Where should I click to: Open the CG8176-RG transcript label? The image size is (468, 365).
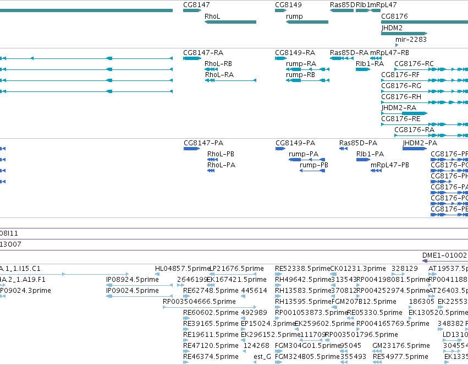click(x=401, y=86)
